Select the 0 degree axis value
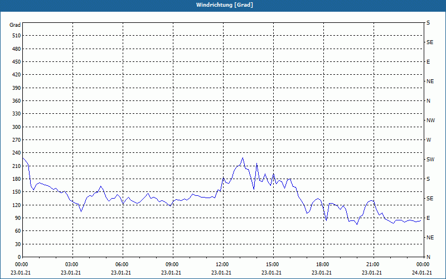Screen dimensions: 446x279 pyautogui.click(x=20, y=257)
